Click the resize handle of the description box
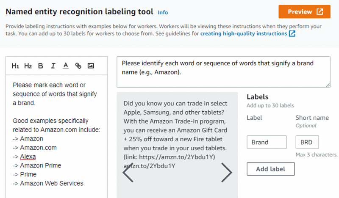 click(328, 85)
